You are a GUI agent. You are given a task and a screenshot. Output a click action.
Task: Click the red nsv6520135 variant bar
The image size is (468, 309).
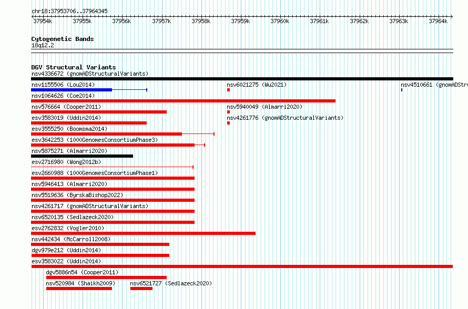coord(113,222)
